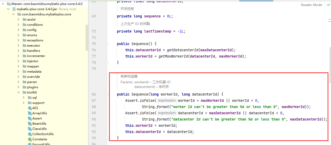The width and height of the screenshot is (331, 145).
Task: Select the metadata package in tree
Action: click(34, 72)
